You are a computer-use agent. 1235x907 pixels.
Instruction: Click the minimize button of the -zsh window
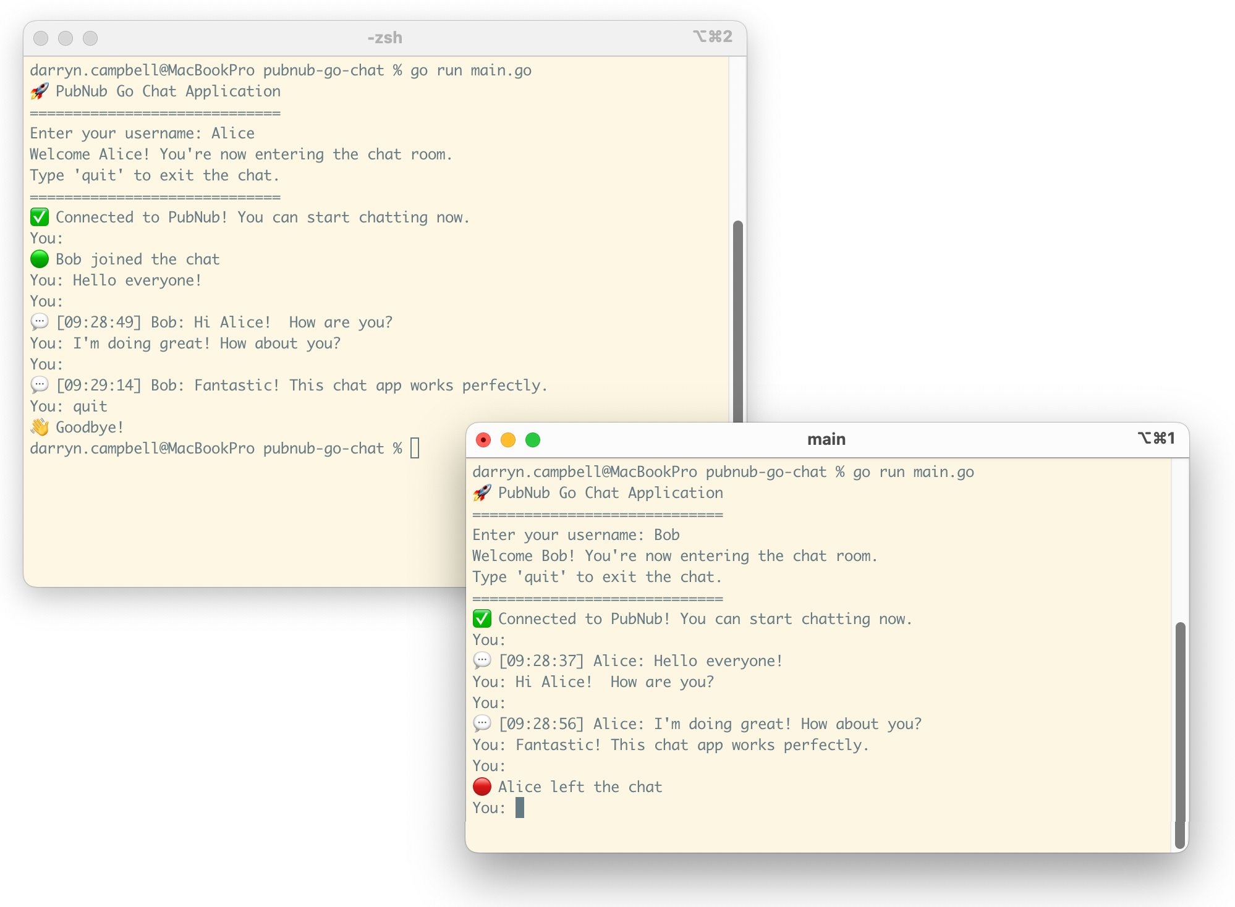pyautogui.click(x=66, y=38)
